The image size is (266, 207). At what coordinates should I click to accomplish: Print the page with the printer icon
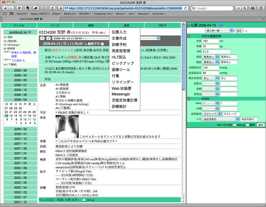point(253,8)
